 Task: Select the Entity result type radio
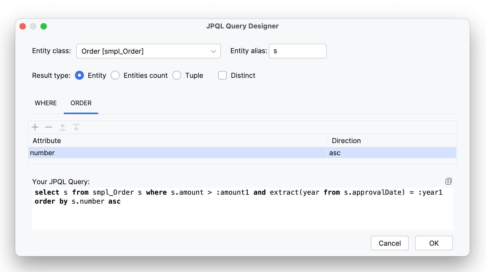[79, 75]
